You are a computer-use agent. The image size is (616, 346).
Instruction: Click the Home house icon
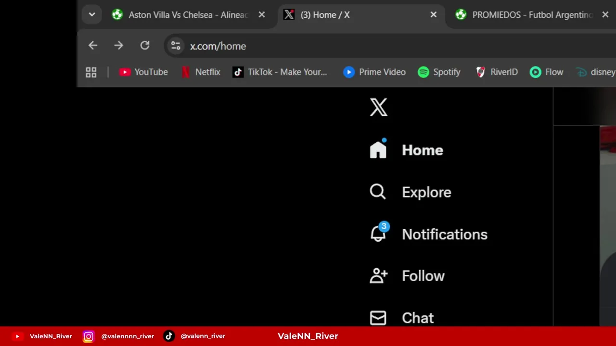(x=378, y=149)
